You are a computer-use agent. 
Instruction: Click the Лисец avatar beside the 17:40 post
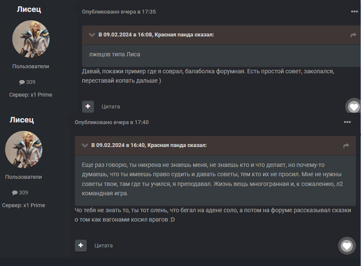[24, 150]
